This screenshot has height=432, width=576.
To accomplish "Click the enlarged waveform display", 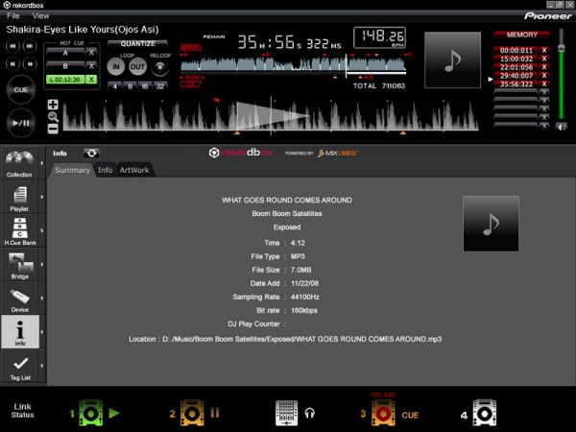I will (271, 116).
